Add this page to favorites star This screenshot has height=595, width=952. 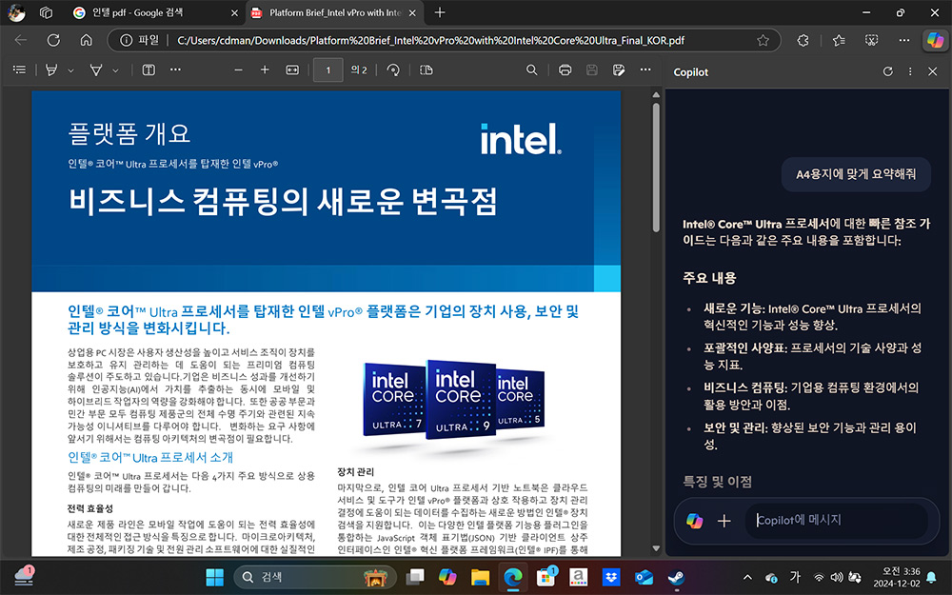764,41
